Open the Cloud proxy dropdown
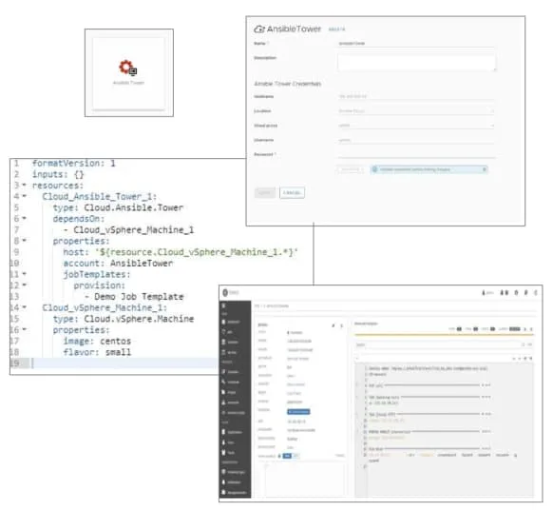 [415, 126]
